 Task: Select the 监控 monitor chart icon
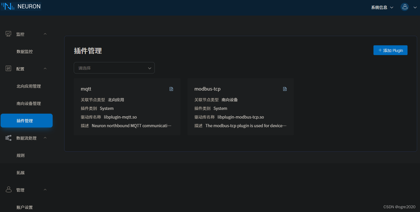pos(8,33)
